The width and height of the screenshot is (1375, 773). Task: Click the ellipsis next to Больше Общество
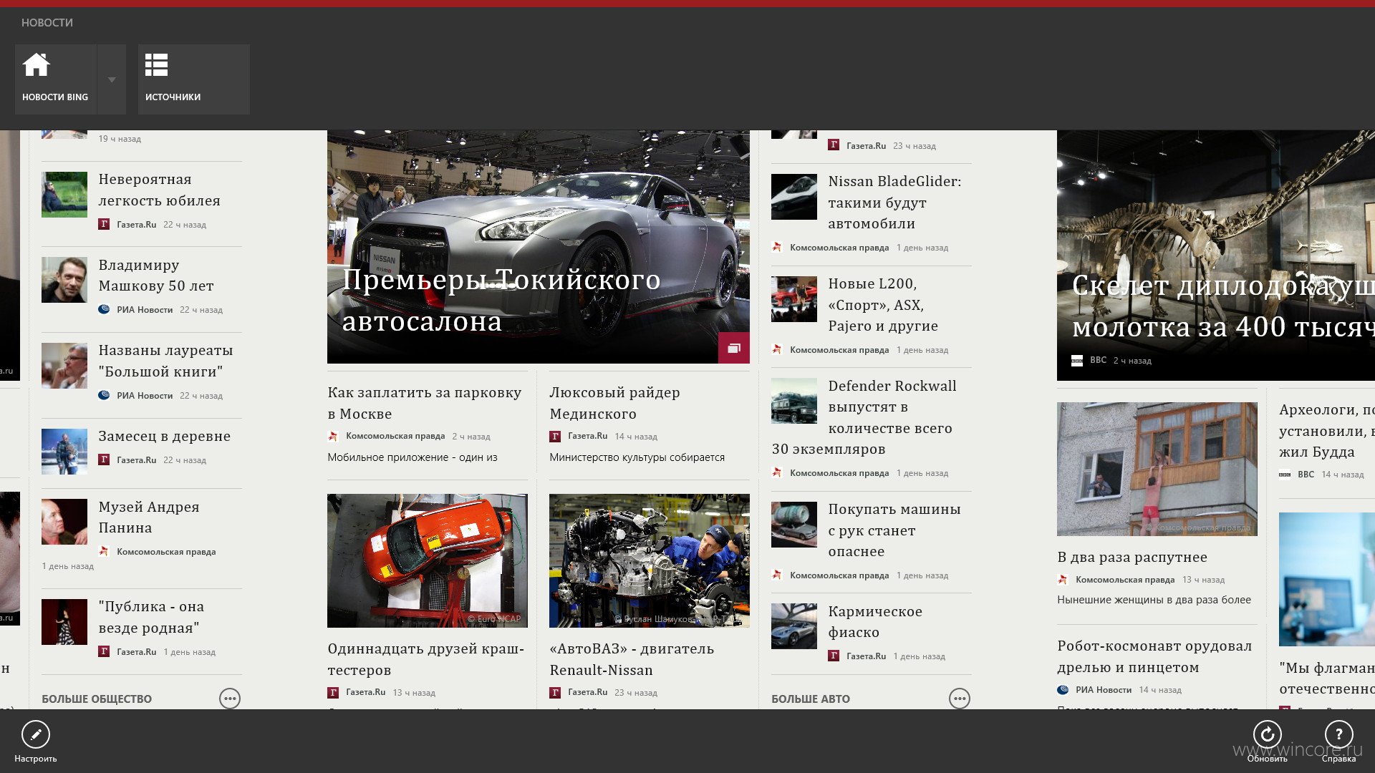(230, 699)
